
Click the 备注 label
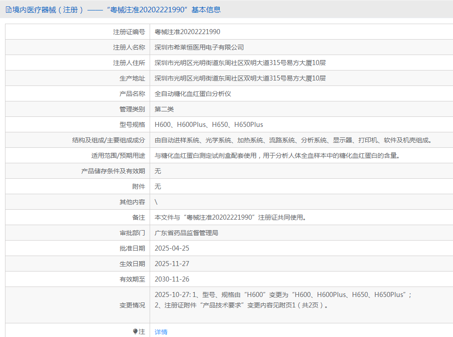(x=138, y=217)
